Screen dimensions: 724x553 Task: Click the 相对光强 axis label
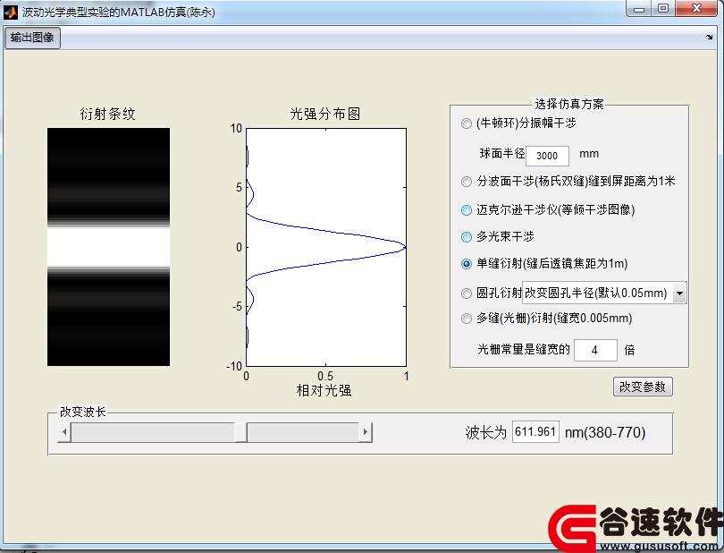[324, 391]
